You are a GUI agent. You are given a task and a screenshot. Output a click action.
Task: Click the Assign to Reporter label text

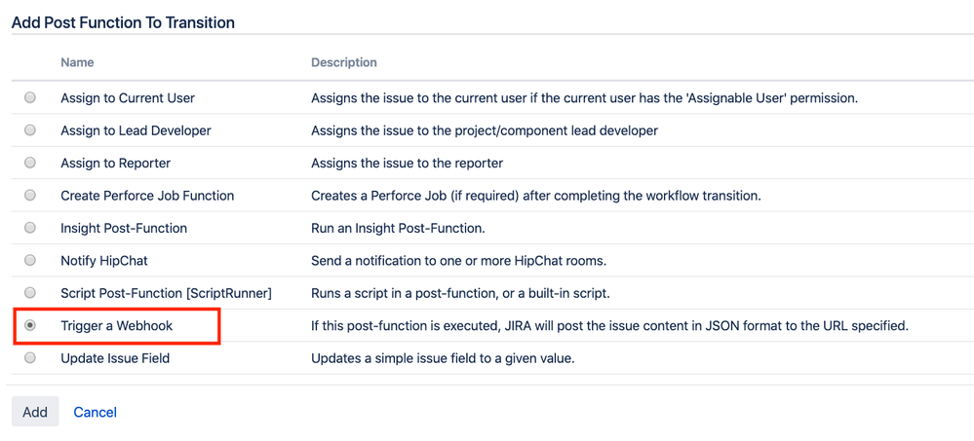click(x=116, y=164)
